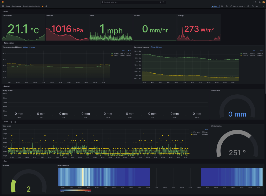
Task: Open the user profile avatar
Action: (x=263, y=2)
